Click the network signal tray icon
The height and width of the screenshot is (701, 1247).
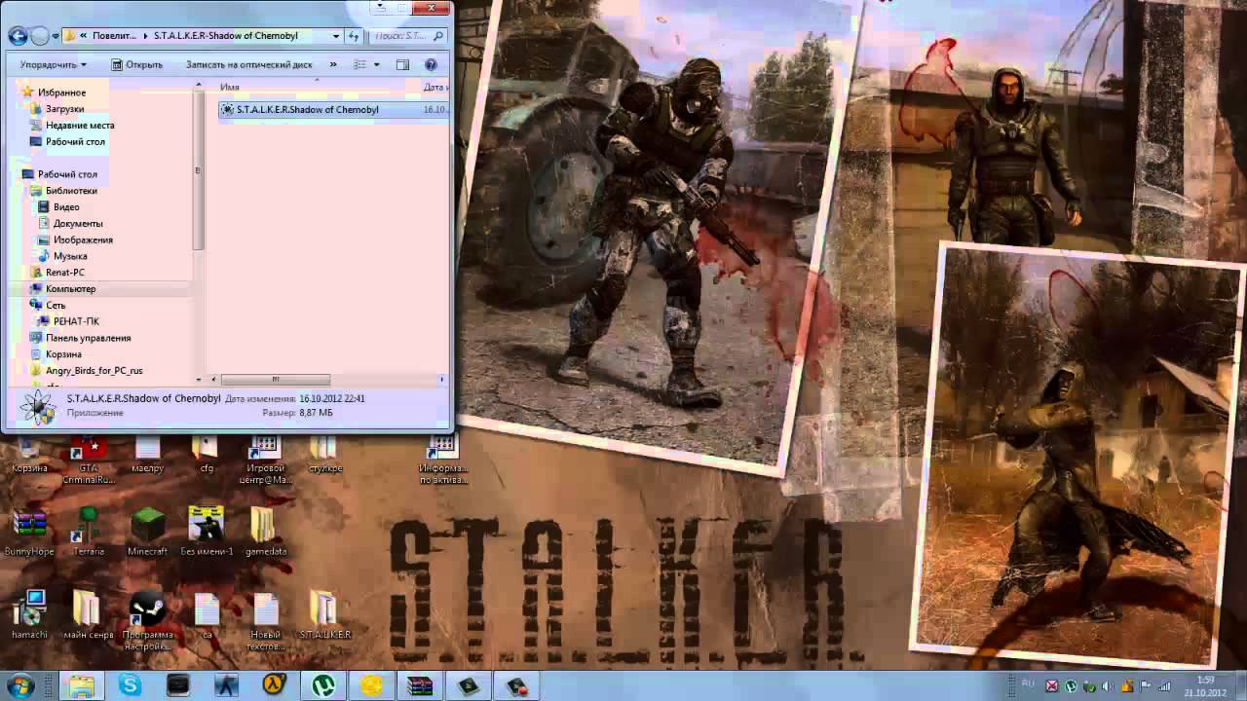[1164, 686]
